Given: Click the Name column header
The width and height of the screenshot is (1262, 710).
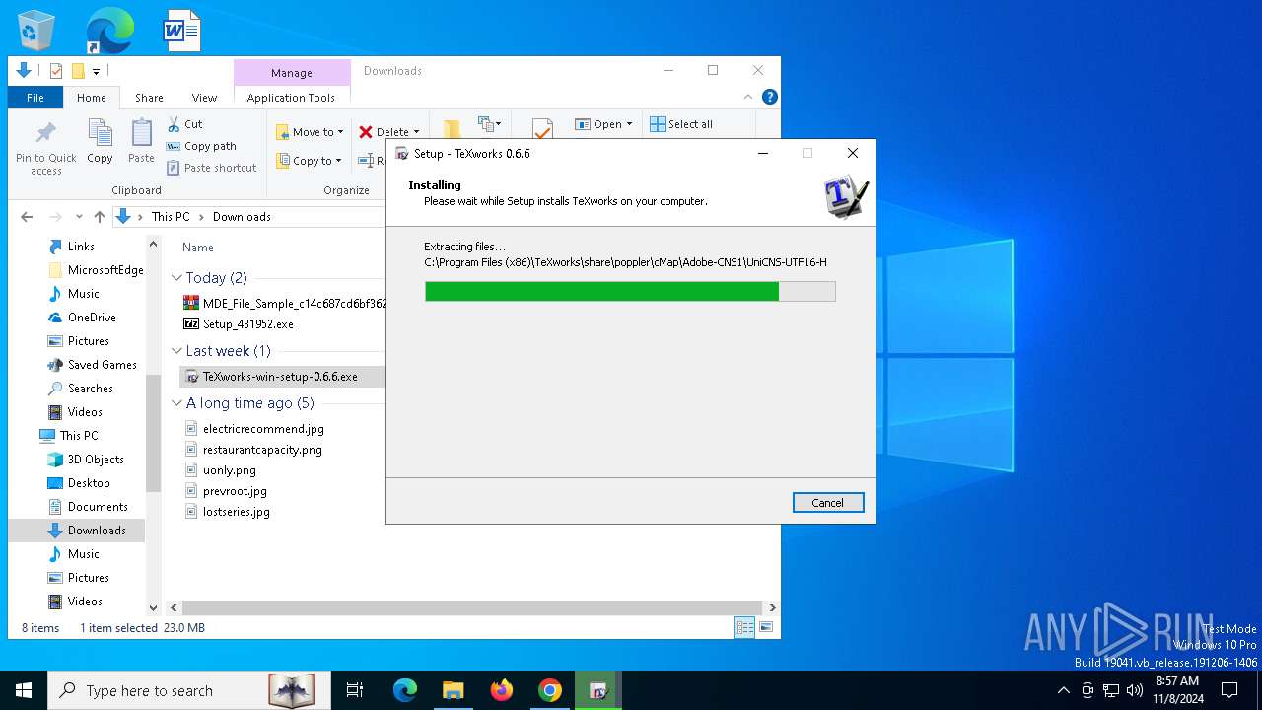Looking at the screenshot, I should click(198, 248).
